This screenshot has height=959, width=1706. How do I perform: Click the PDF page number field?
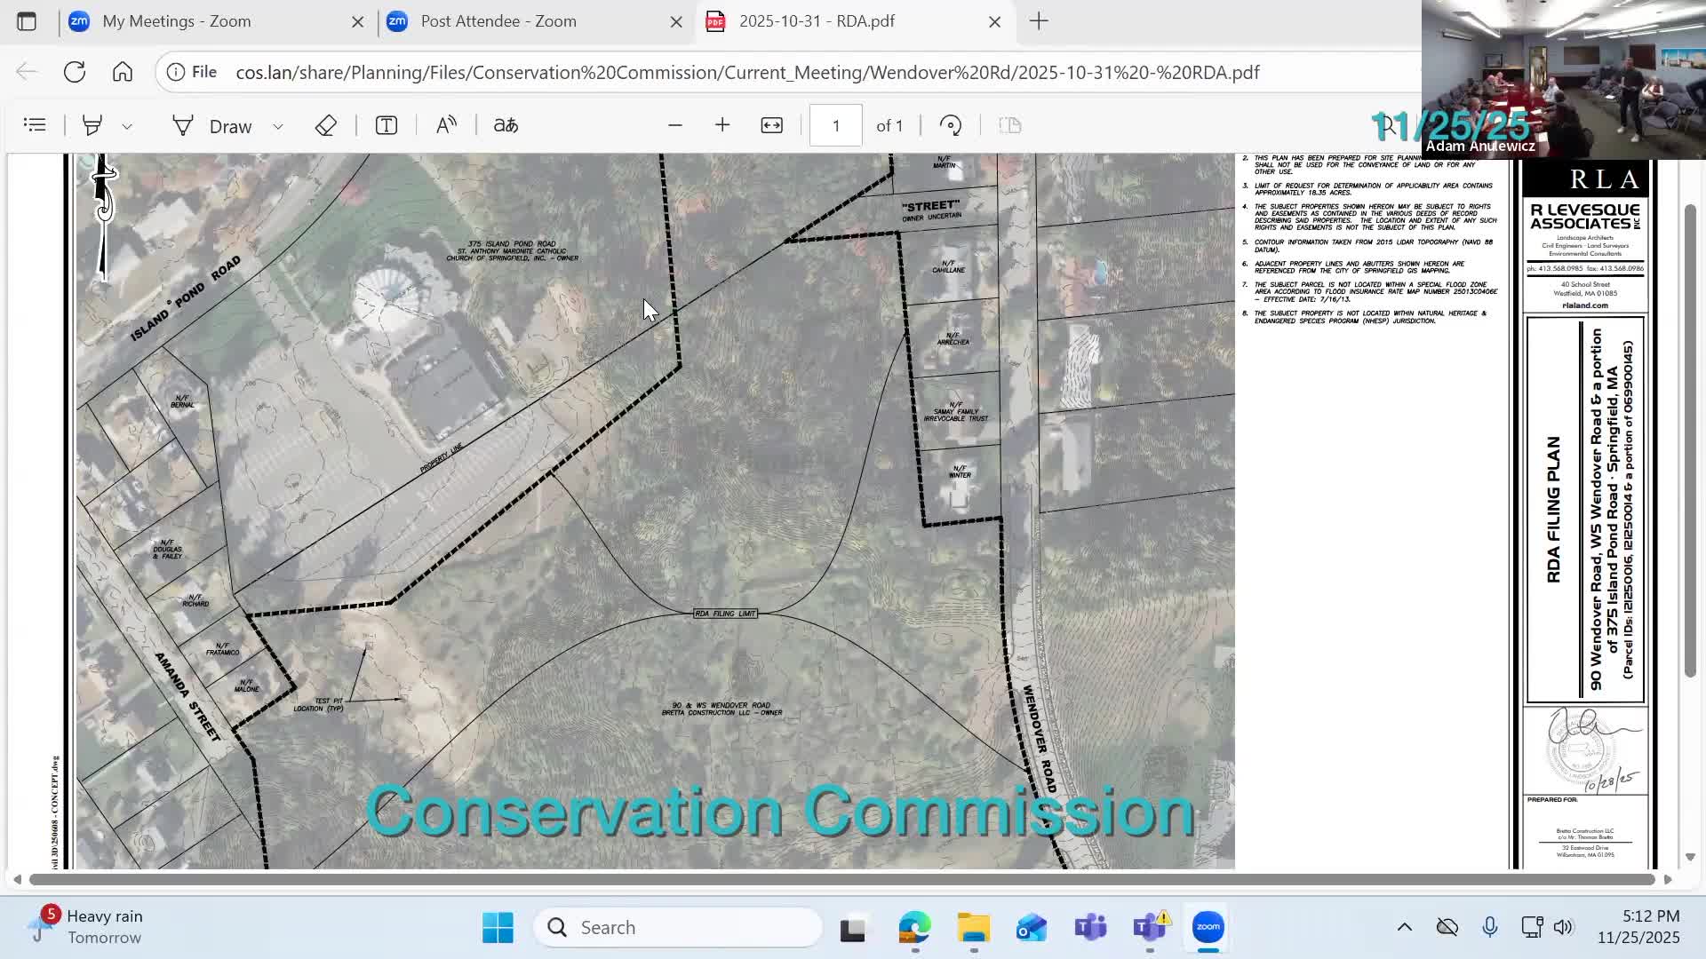point(835,124)
